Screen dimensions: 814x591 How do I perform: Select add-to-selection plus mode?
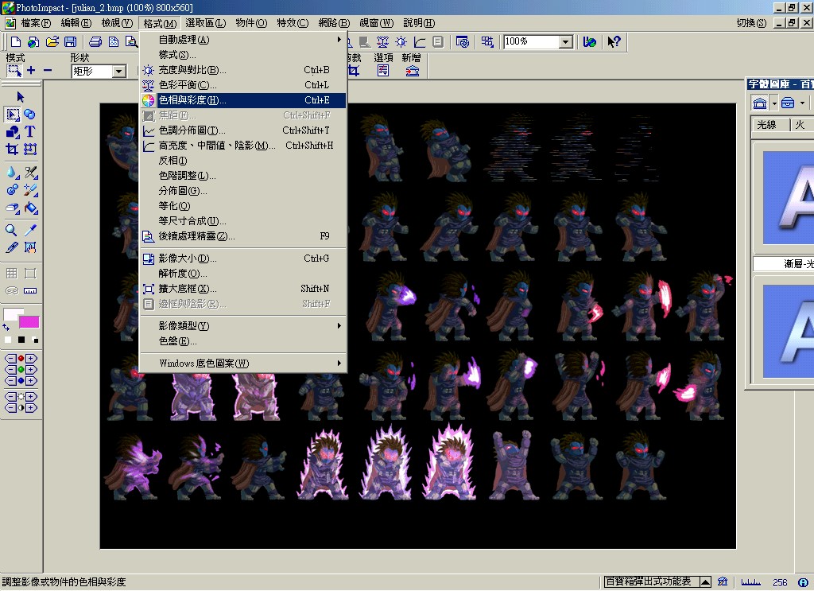[x=31, y=71]
